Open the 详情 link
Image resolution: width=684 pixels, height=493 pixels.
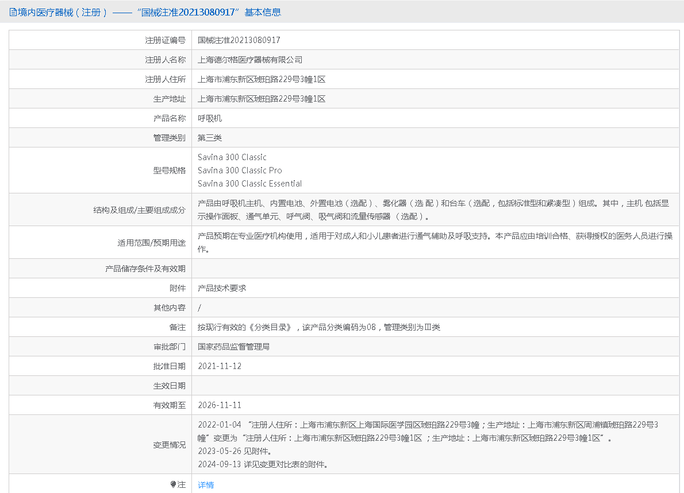tap(206, 485)
